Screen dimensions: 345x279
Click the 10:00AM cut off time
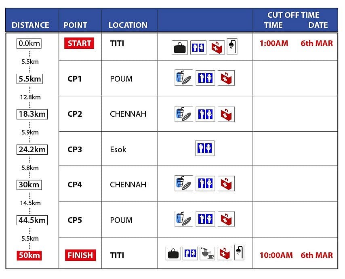pyautogui.click(x=276, y=255)
